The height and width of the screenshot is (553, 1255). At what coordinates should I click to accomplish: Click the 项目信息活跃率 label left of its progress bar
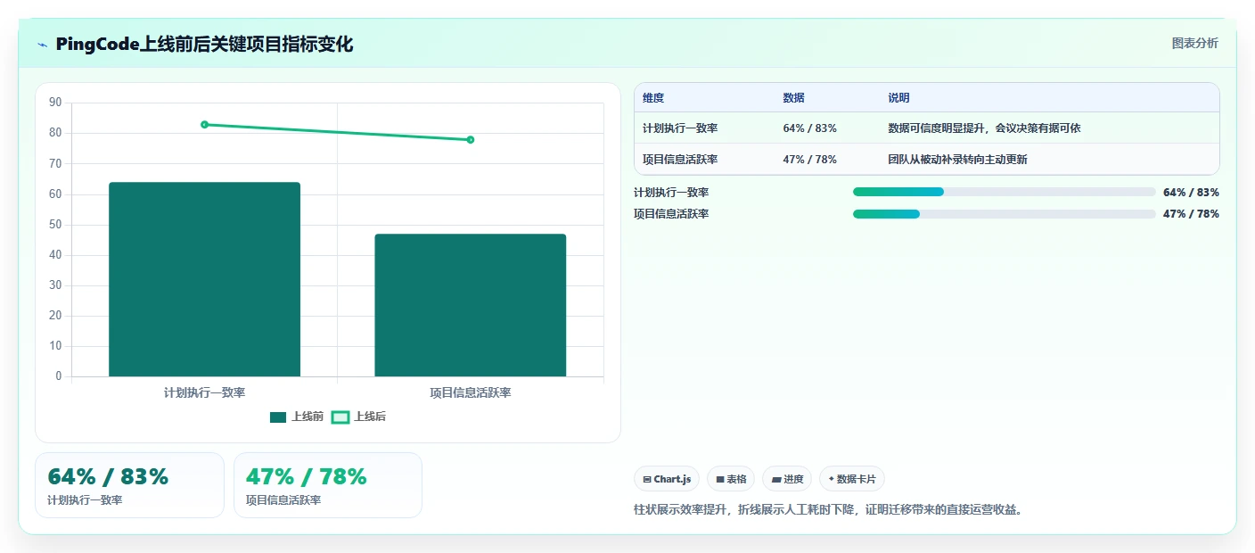(x=671, y=214)
